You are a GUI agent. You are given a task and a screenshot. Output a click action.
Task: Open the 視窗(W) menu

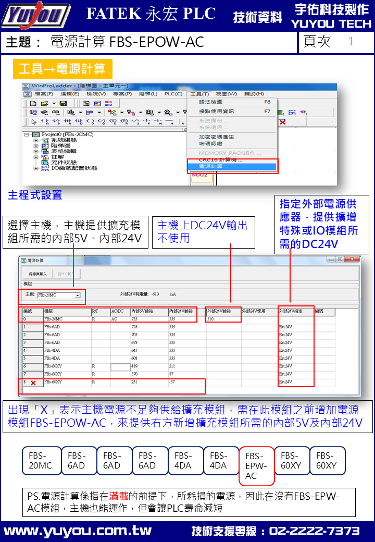226,94
